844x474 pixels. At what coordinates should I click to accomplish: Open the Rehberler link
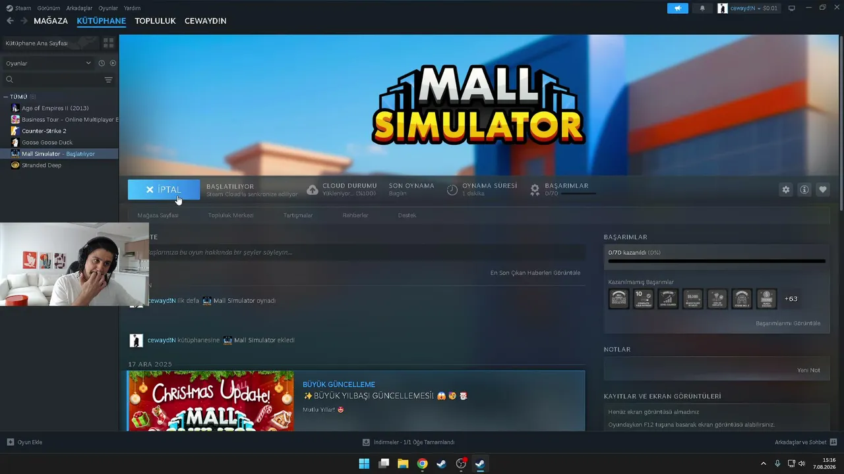tap(355, 215)
